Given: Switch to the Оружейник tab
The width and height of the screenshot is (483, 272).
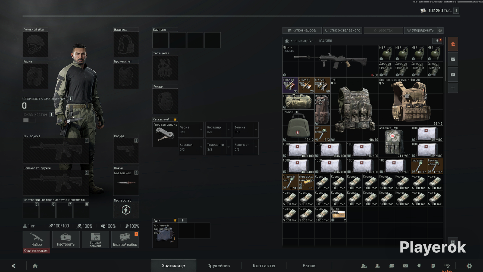Looking at the screenshot, I should pyautogui.click(x=219, y=265).
